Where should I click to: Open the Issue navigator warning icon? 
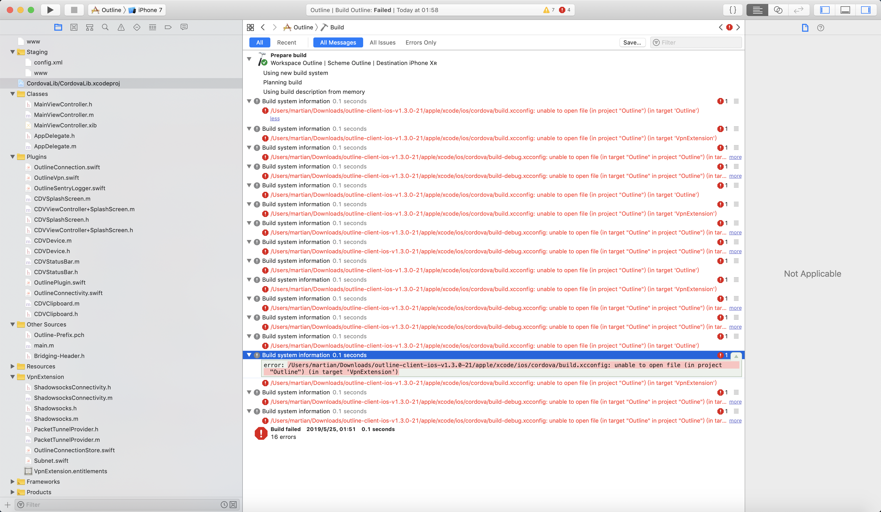click(121, 27)
